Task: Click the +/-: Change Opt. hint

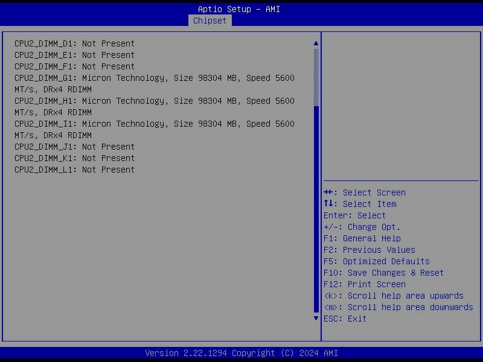Action: tap(362, 227)
